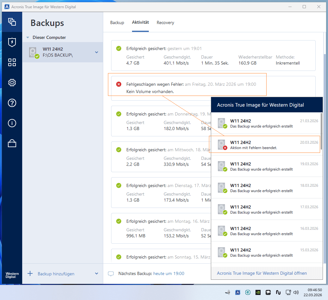Click the 1 Min. 35 Sek. duration value
This screenshot has height=300, width=328.
tap(215, 63)
